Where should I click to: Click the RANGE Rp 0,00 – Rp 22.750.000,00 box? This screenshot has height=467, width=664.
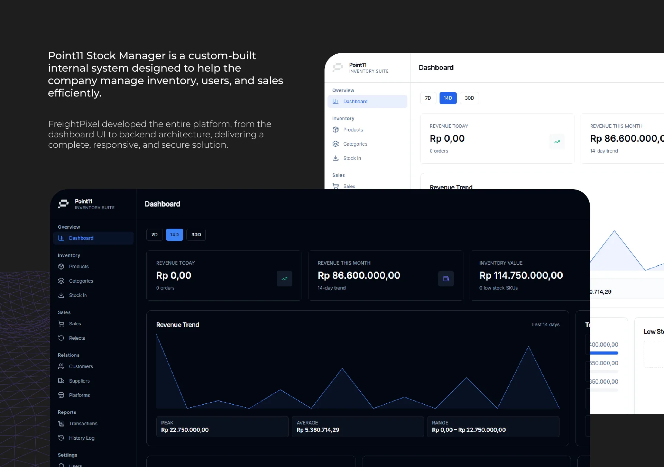[493, 427]
